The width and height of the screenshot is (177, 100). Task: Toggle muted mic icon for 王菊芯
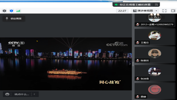[x=138, y=43]
